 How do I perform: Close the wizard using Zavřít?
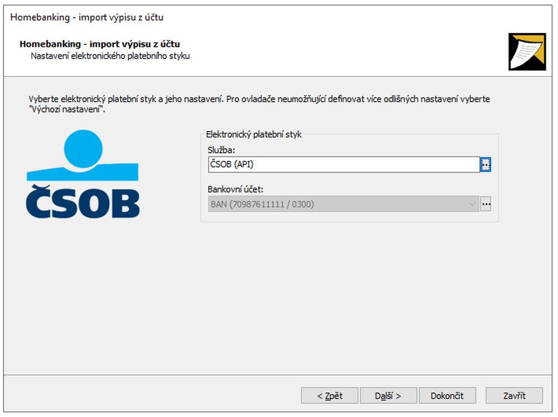click(x=514, y=396)
